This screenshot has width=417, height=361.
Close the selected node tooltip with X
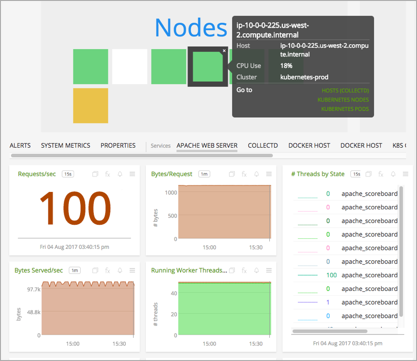(x=224, y=51)
